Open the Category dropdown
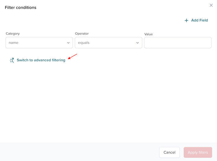 coord(39,43)
